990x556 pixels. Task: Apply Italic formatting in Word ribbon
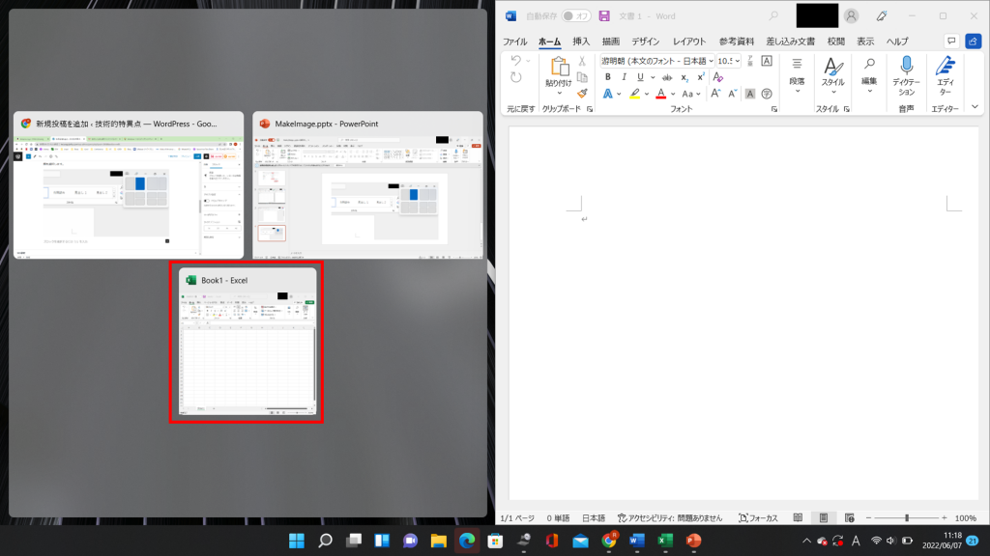click(626, 77)
